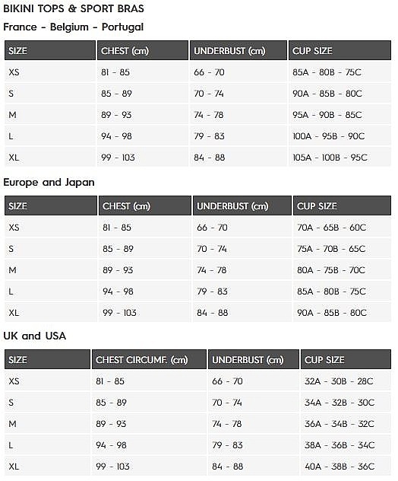Click cup size 90A - 85B - 80C in Europe table
398x481 pixels.
click(x=332, y=313)
